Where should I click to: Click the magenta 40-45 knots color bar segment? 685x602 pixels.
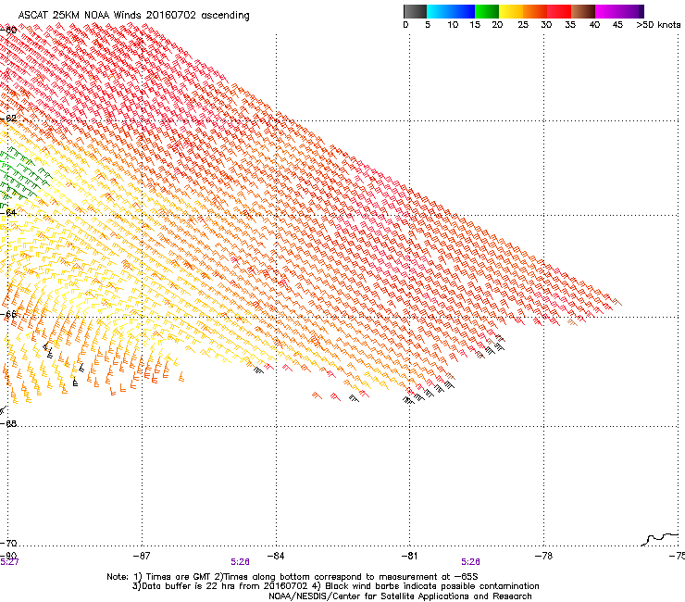pos(607,11)
